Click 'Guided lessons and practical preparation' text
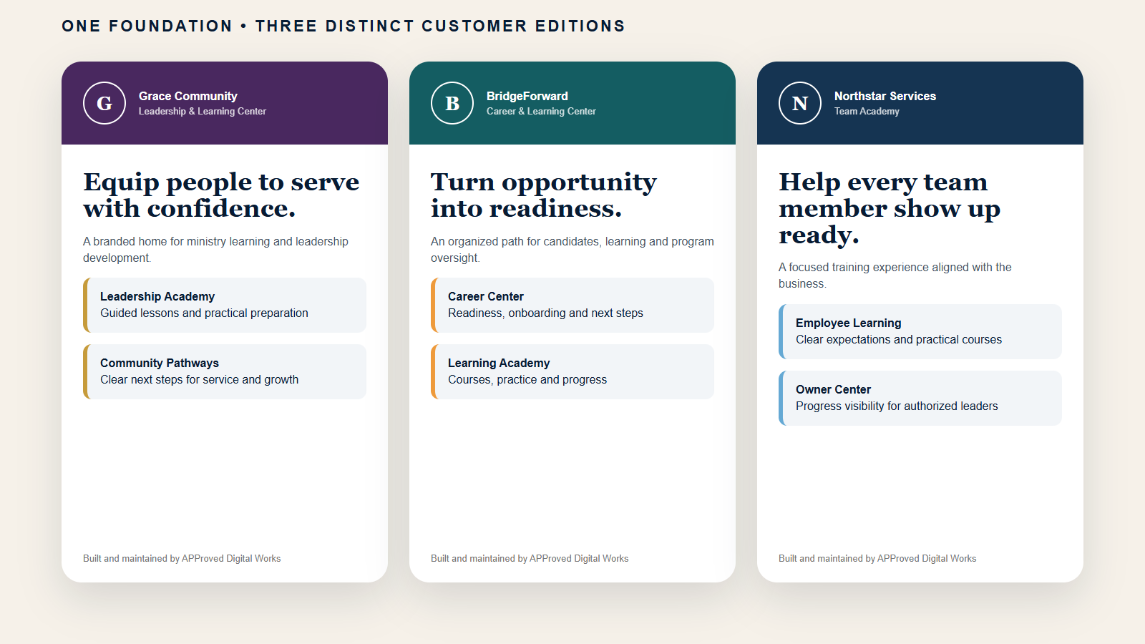 [x=204, y=313]
